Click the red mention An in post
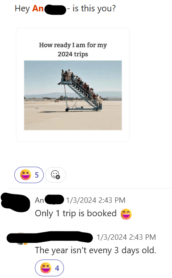This screenshot has height=278, width=172. [x=38, y=8]
